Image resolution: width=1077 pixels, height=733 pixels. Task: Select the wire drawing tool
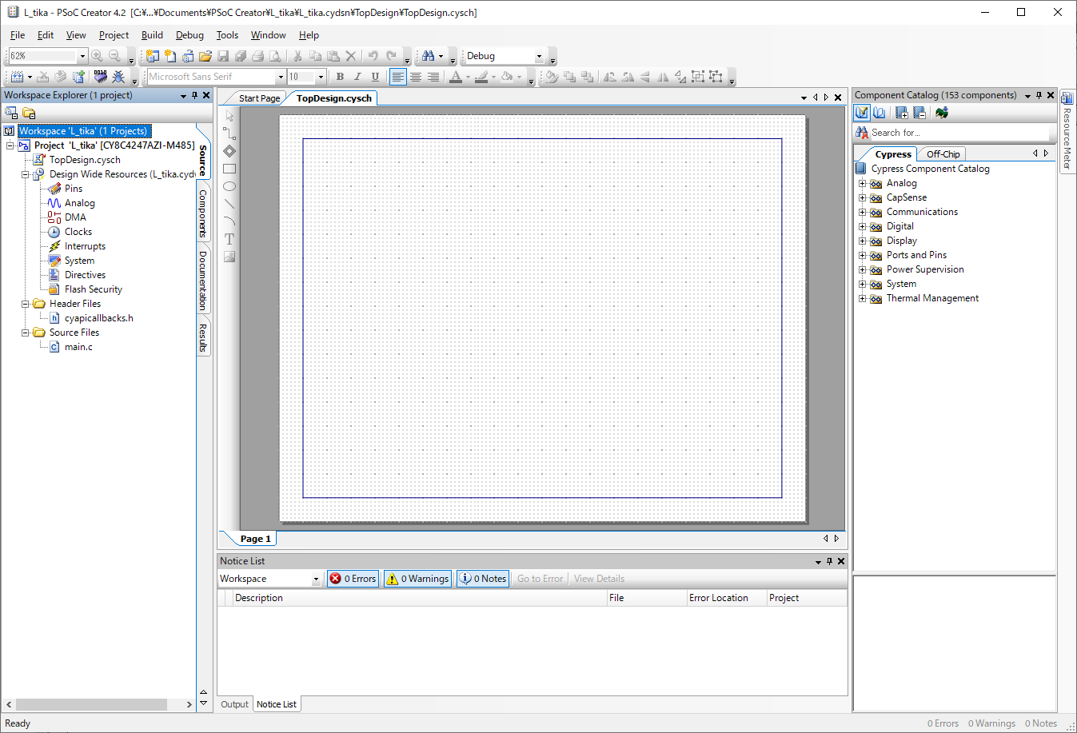(229, 133)
